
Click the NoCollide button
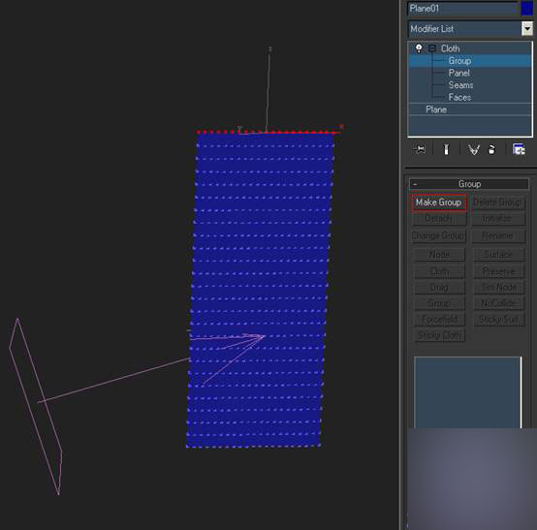(499, 303)
